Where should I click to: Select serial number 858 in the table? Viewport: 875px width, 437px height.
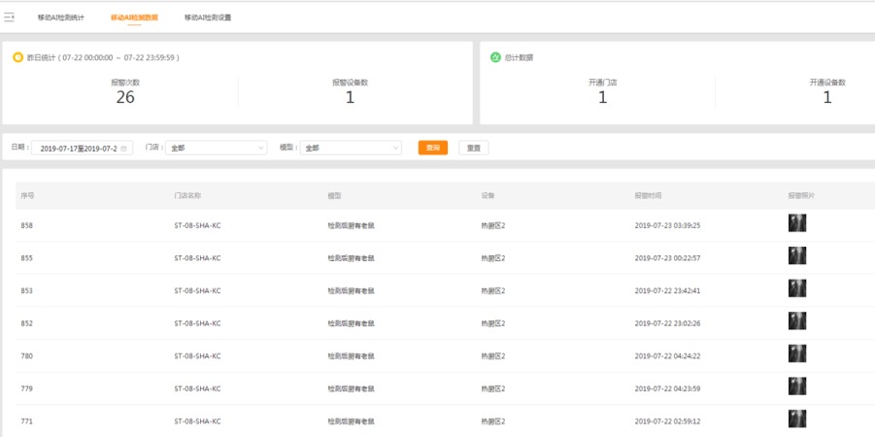(27, 226)
